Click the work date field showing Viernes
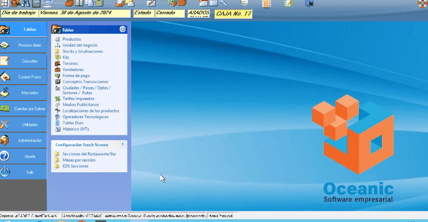Image resolution: width=428 pixels, height=222 pixels. click(84, 13)
